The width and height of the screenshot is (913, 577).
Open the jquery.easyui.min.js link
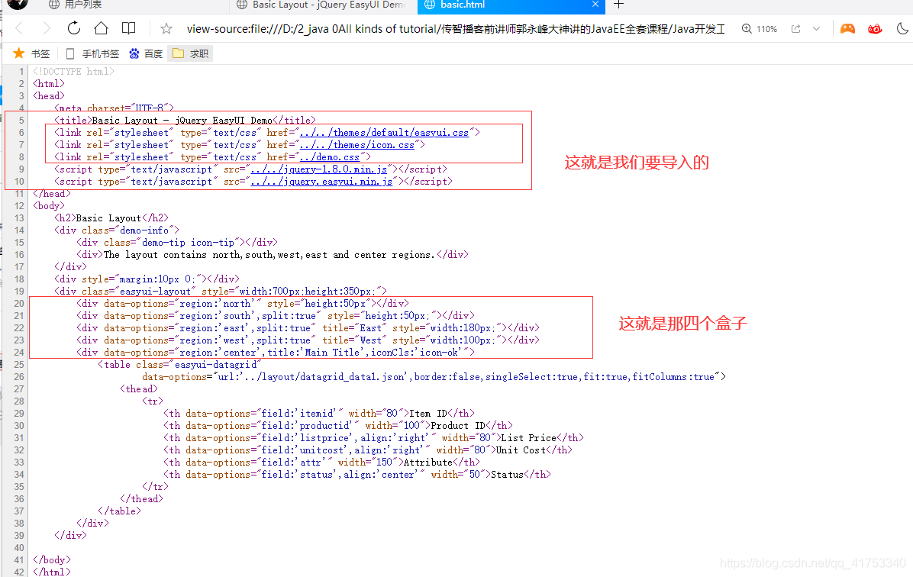[x=321, y=182]
